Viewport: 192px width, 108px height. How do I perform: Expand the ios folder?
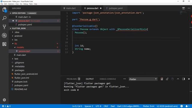[x=13, y=40]
